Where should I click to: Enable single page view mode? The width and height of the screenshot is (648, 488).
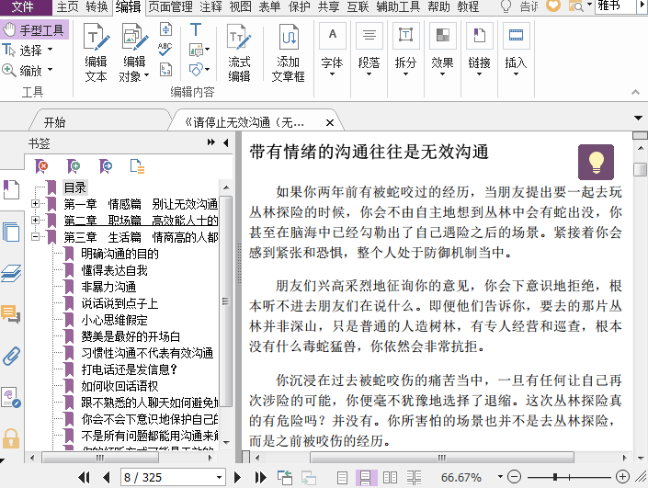(x=343, y=477)
